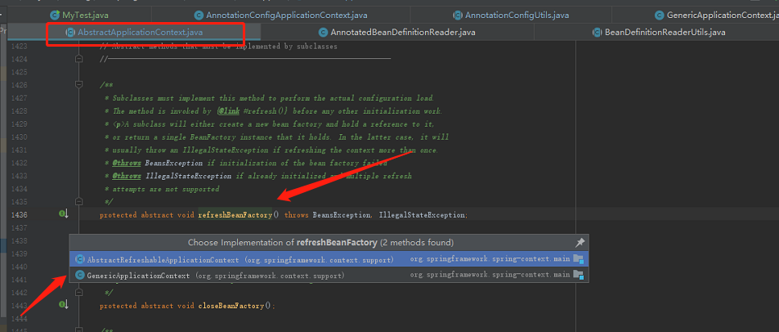Screen dimensions: 779x332
Task: Open the BeanDefinitionReaderUtils.java tab
Action: [659, 33]
